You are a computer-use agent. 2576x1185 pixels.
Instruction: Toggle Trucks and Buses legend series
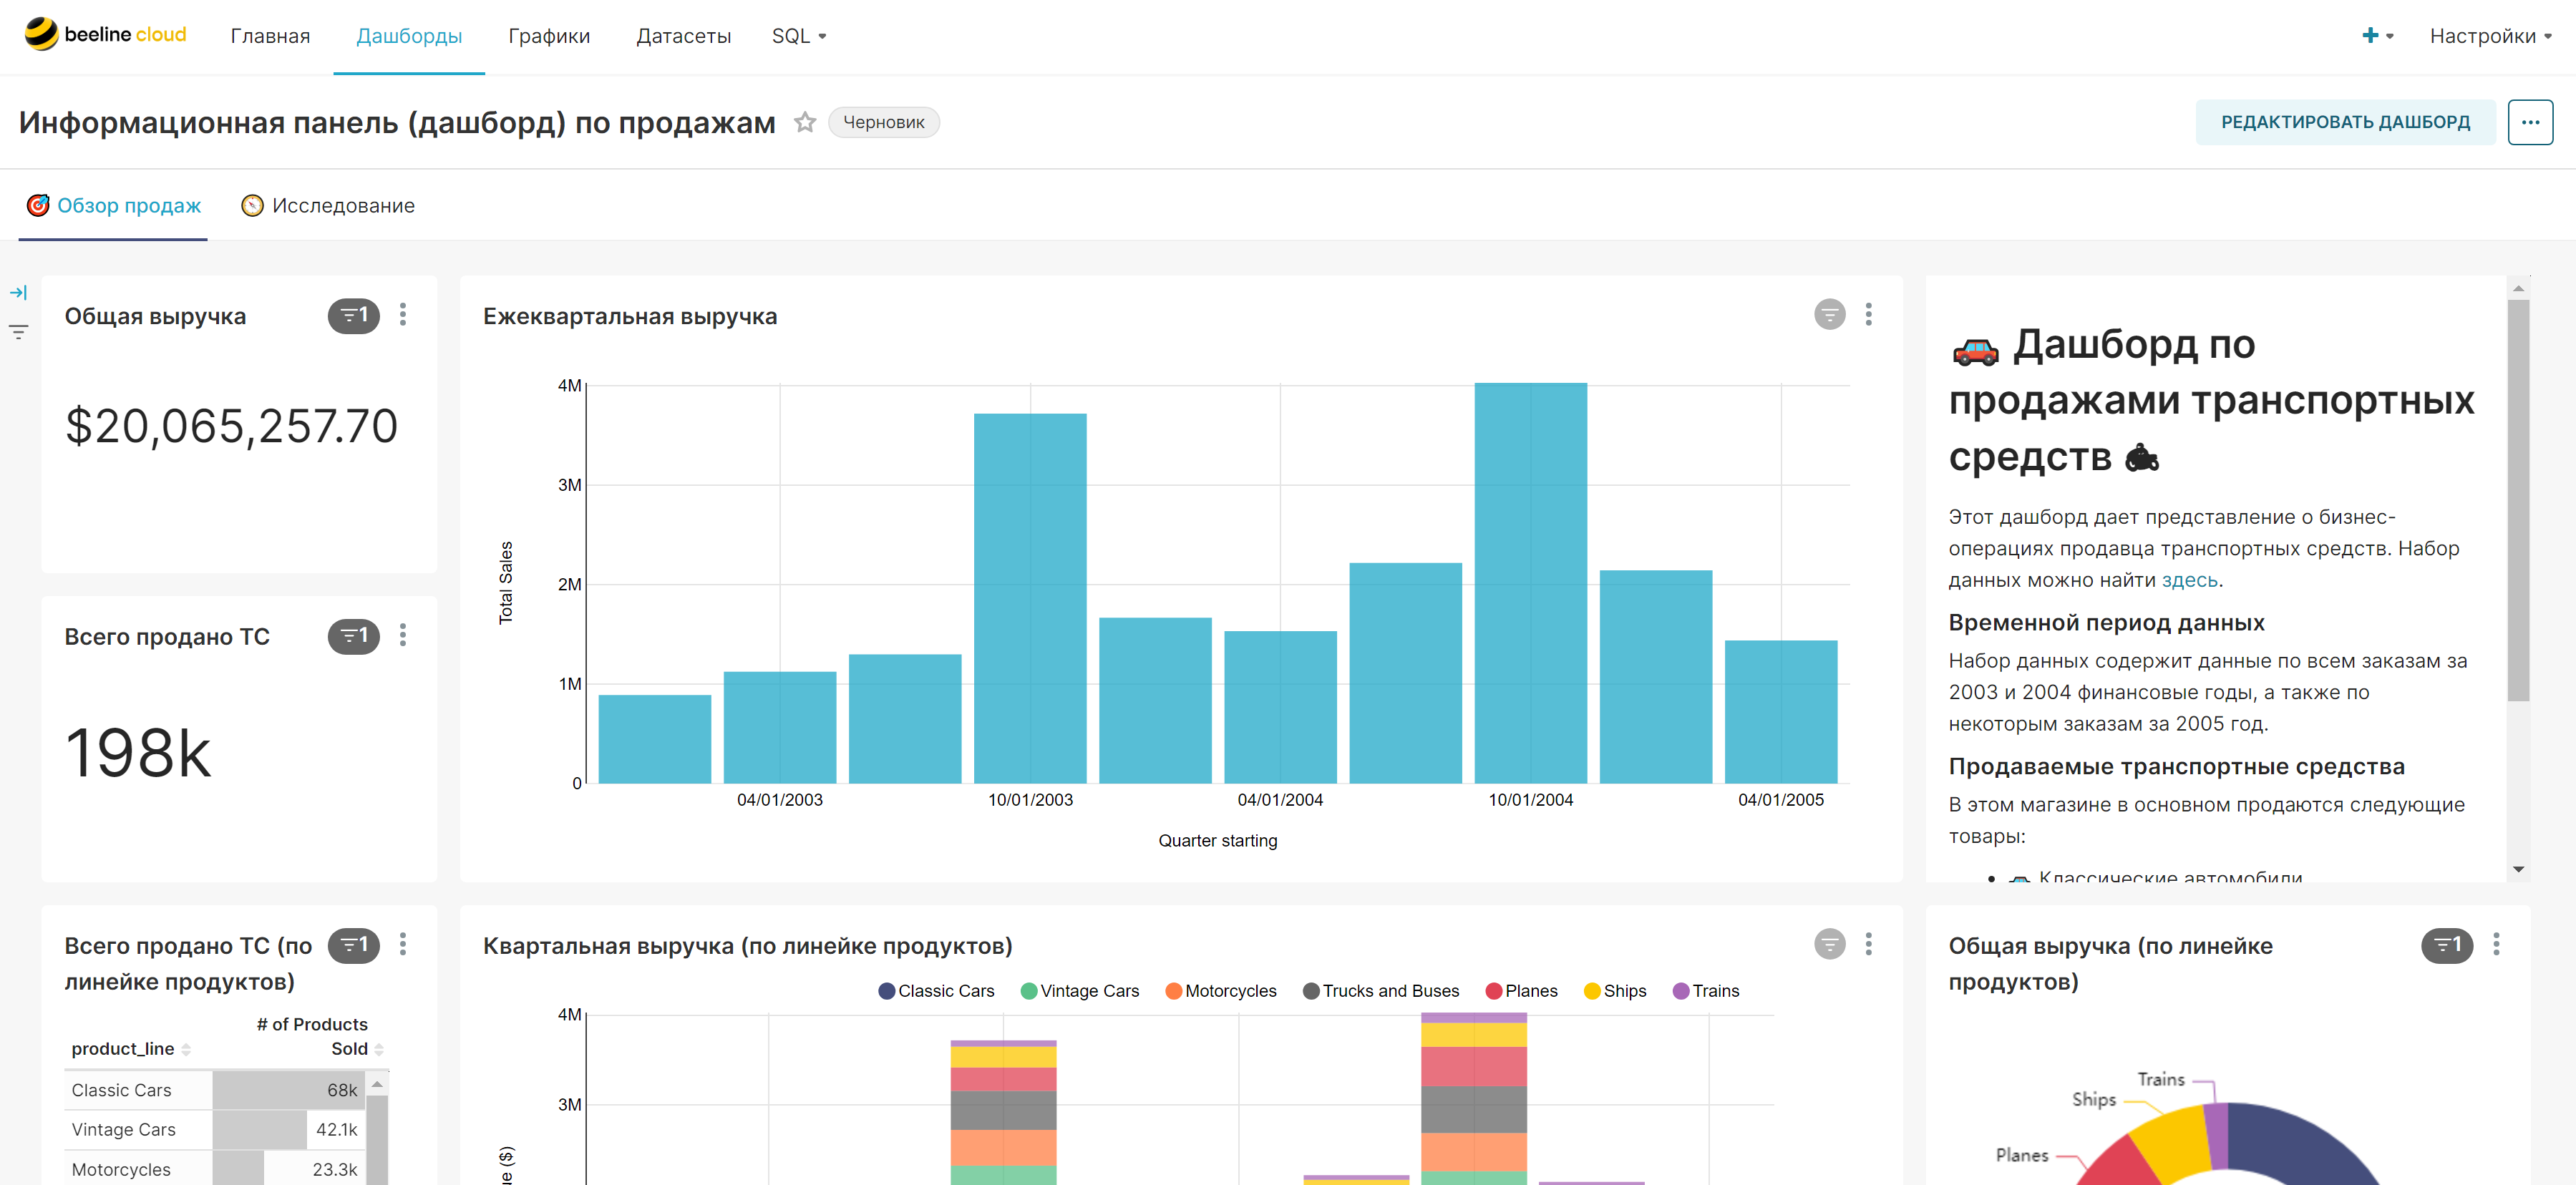(x=1381, y=991)
